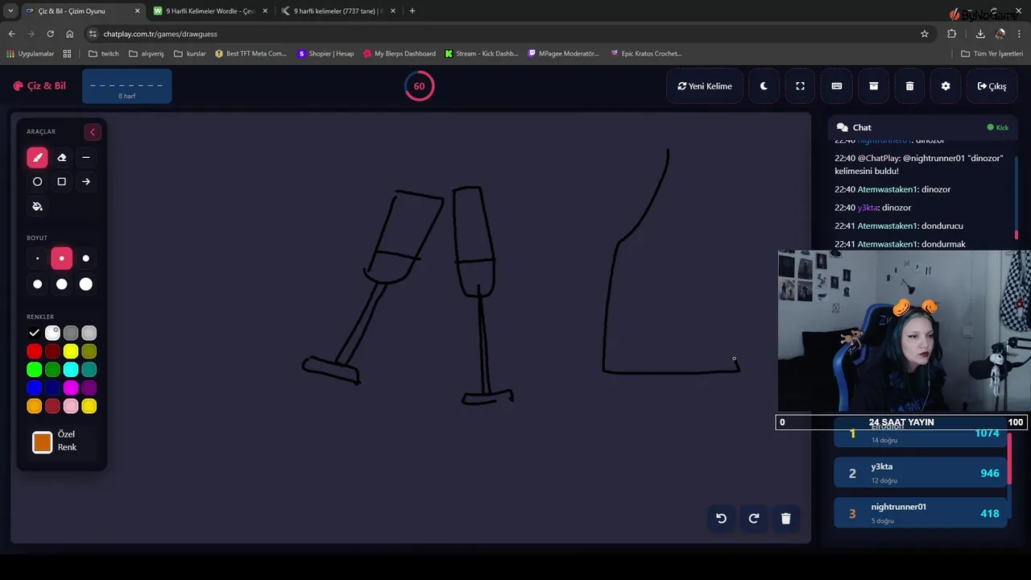Pick the magenta color swatch

click(x=71, y=388)
